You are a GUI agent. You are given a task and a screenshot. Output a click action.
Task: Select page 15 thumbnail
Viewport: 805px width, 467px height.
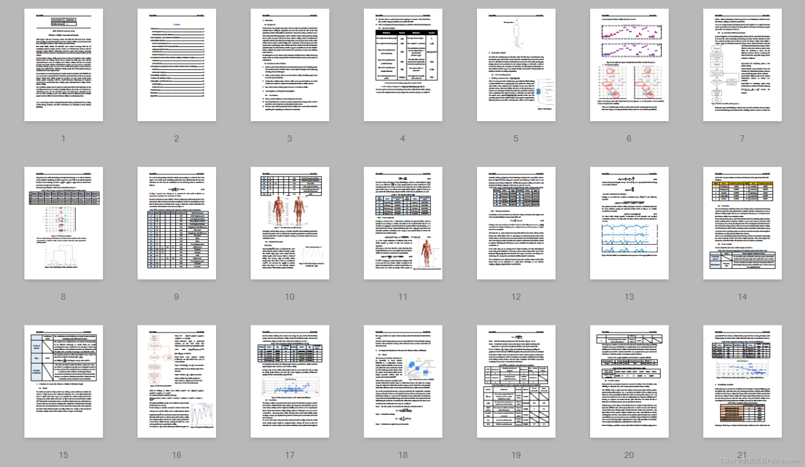[x=64, y=381]
